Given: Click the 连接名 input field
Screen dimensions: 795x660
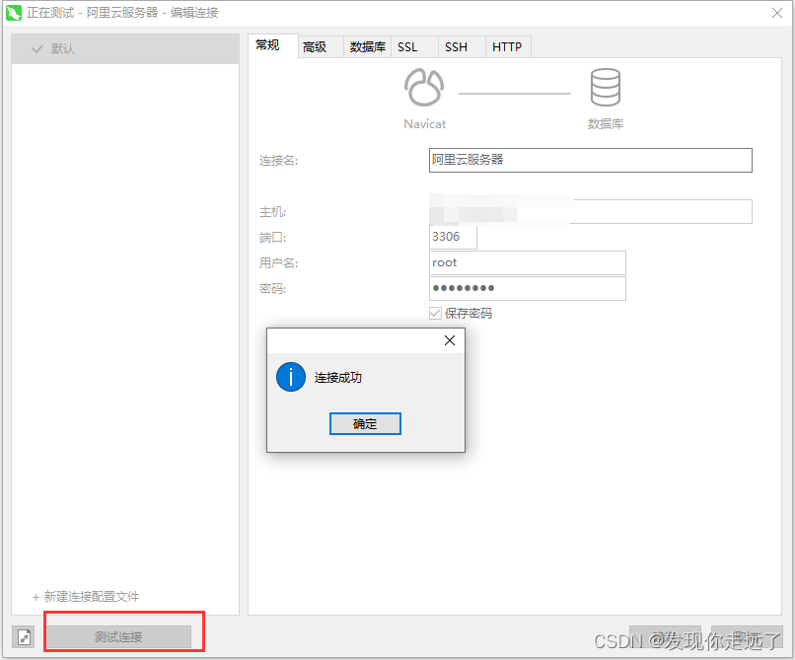Looking at the screenshot, I should coord(590,160).
